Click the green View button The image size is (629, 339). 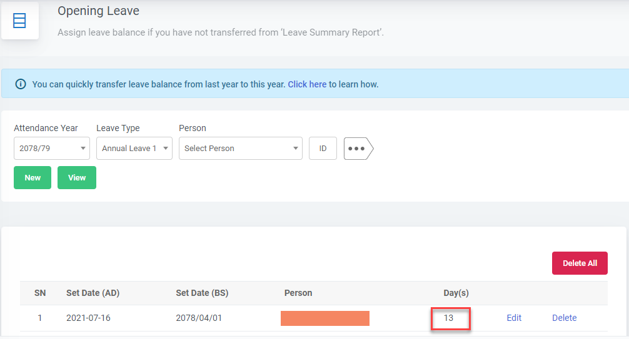[77, 177]
